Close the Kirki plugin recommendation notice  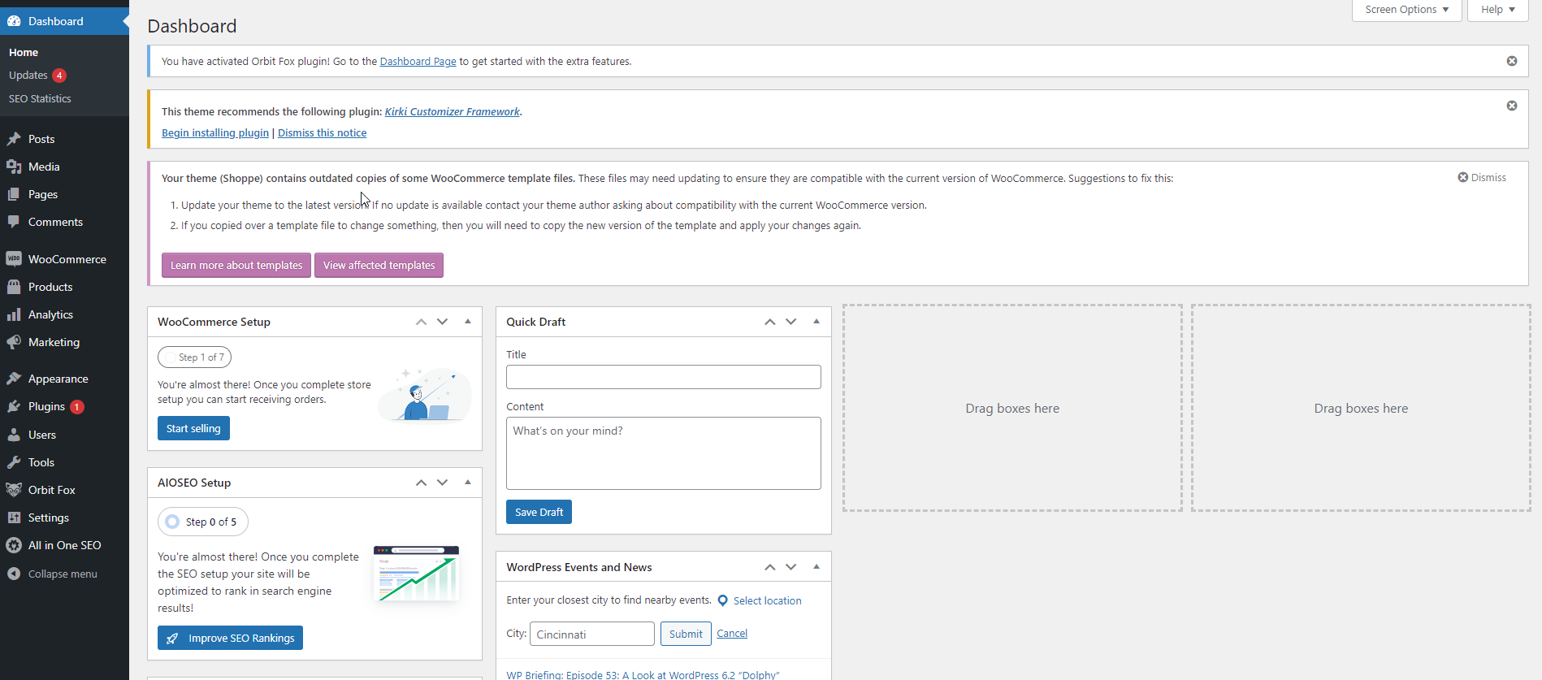tap(1512, 106)
